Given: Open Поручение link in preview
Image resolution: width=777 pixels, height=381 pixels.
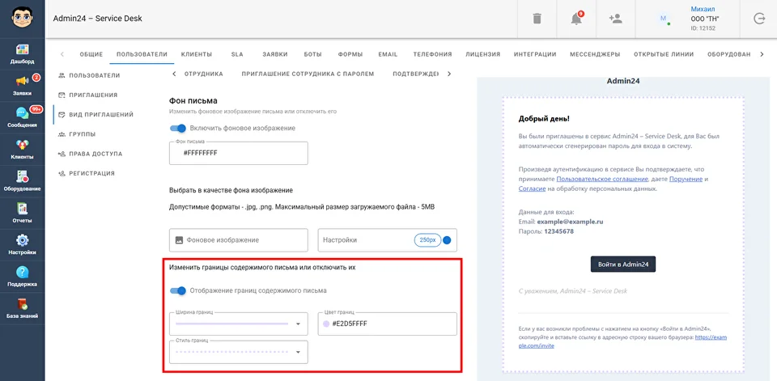Looking at the screenshot, I should coord(686,179).
